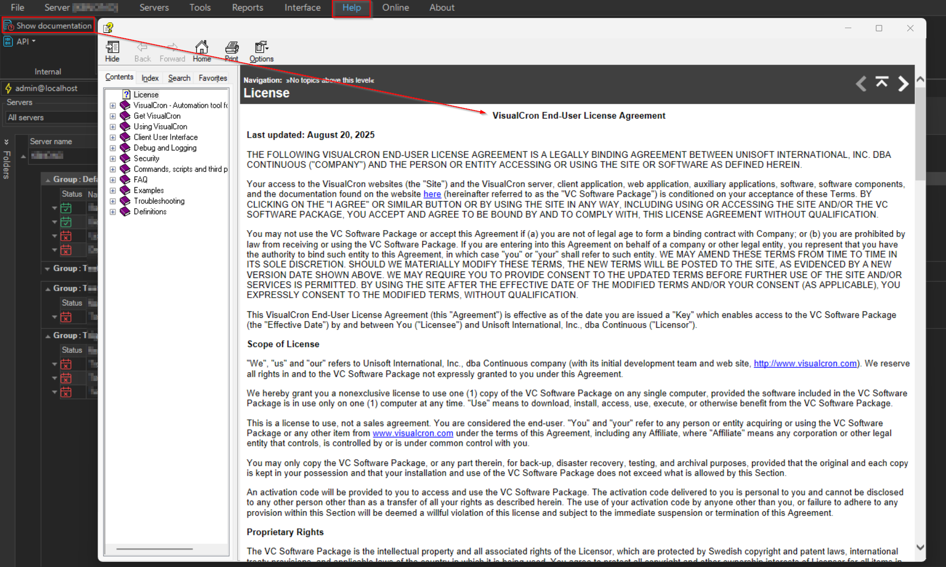946x567 pixels.
Task: Expand the collapsed Folders side panel
Action: [6, 142]
